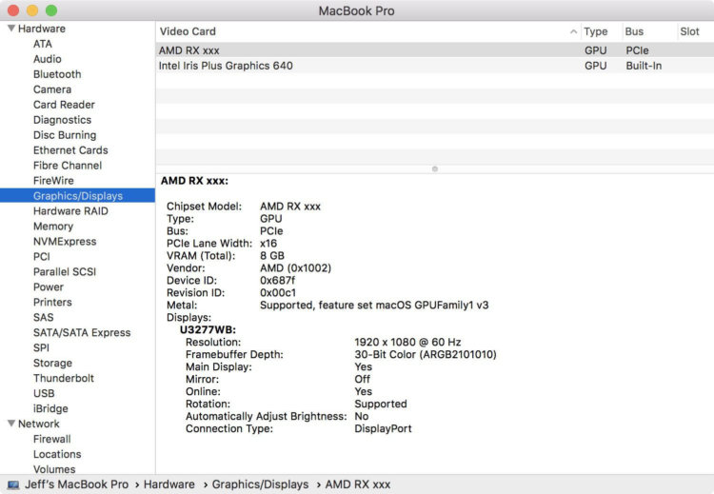Screen dimensions: 714x494
Task: Click the Hardware section label
Action: point(42,29)
